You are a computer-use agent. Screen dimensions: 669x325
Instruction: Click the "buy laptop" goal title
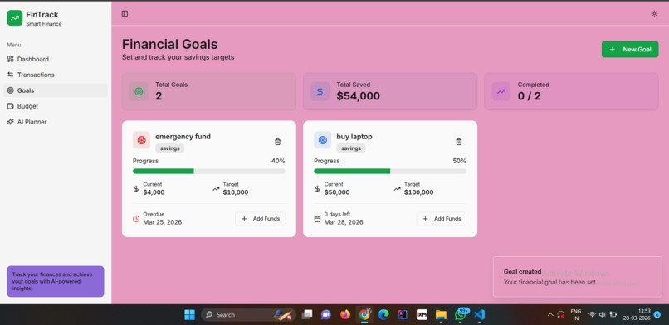pyautogui.click(x=354, y=137)
